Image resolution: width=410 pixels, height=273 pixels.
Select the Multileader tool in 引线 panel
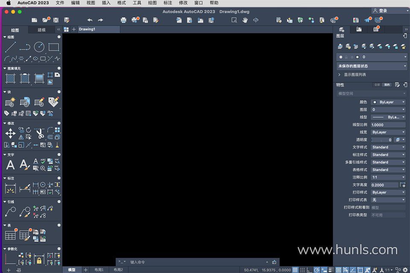tap(10, 212)
